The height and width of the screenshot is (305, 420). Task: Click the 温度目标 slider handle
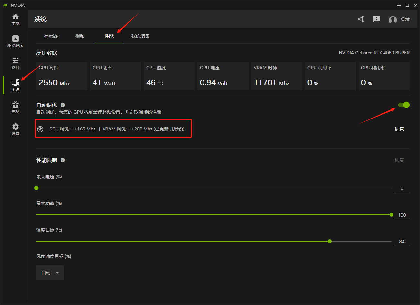pyautogui.click(x=330, y=241)
